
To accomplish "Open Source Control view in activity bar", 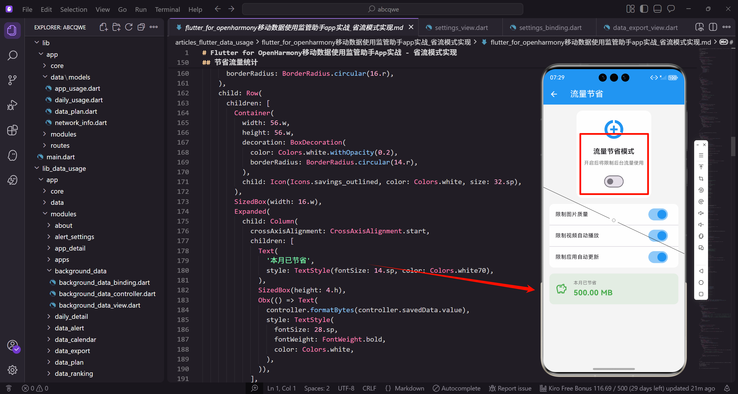I will click(12, 80).
